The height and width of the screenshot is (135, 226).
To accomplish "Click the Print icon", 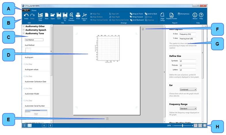I will point(78,15).
